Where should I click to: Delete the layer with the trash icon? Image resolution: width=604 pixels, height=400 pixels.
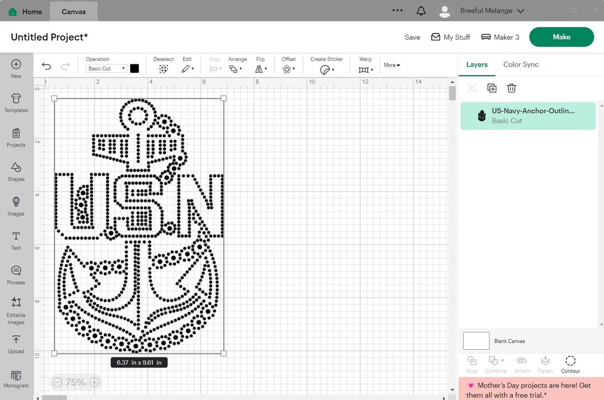(x=511, y=88)
